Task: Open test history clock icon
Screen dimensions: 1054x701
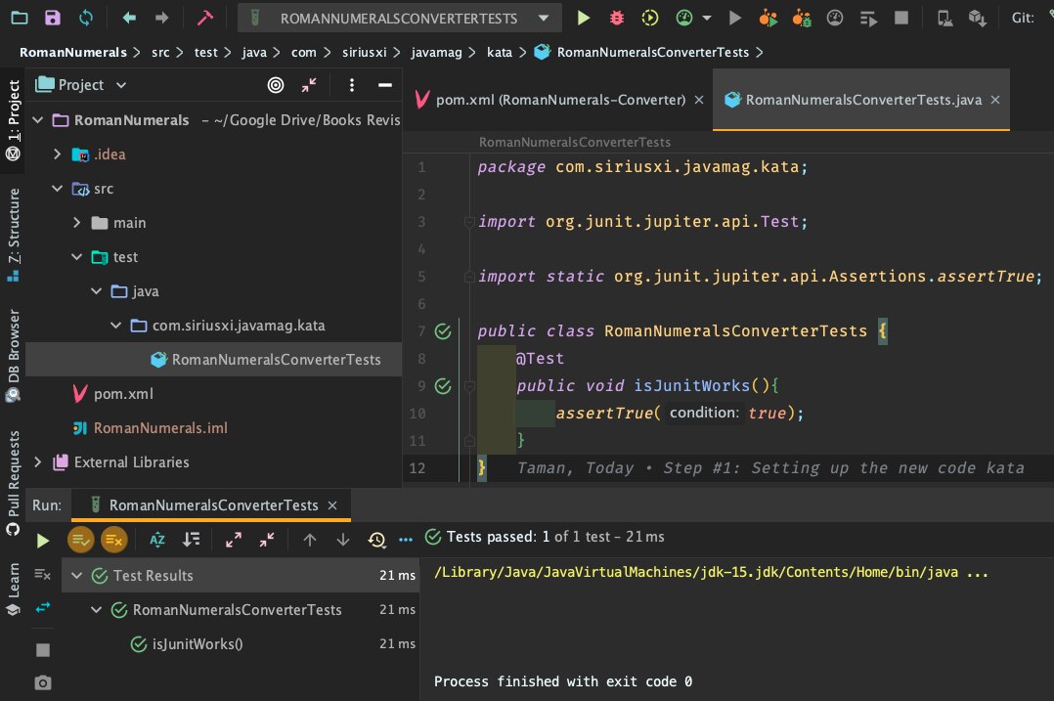Action: (x=376, y=540)
